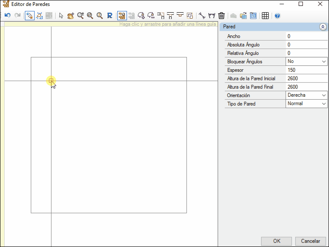Click the grey Redo arrow
Image resolution: width=329 pixels, height=247 pixels.
pos(17,16)
